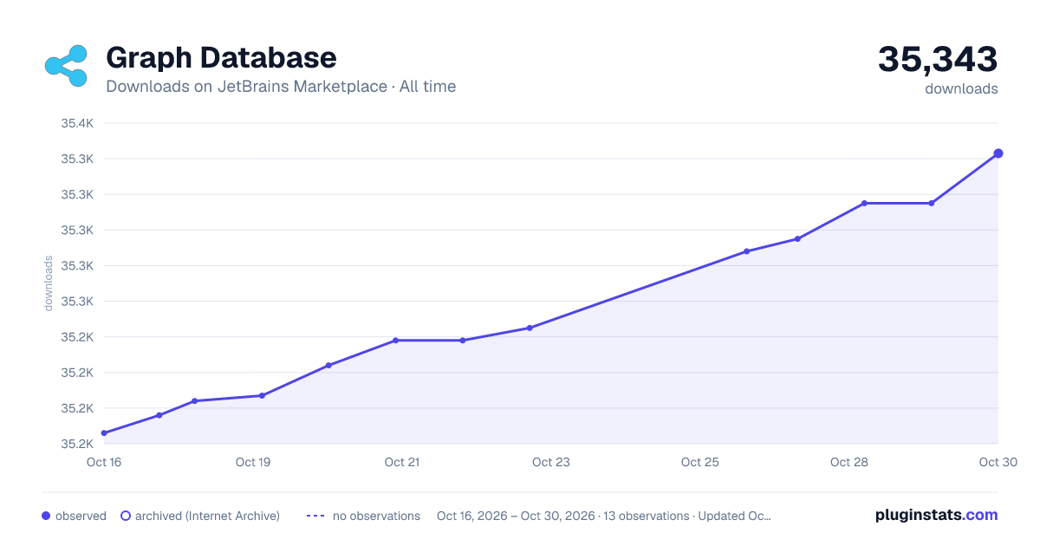The height and width of the screenshot is (546, 1040).
Task: Click the Oct 28 axis label
Action: click(x=849, y=462)
